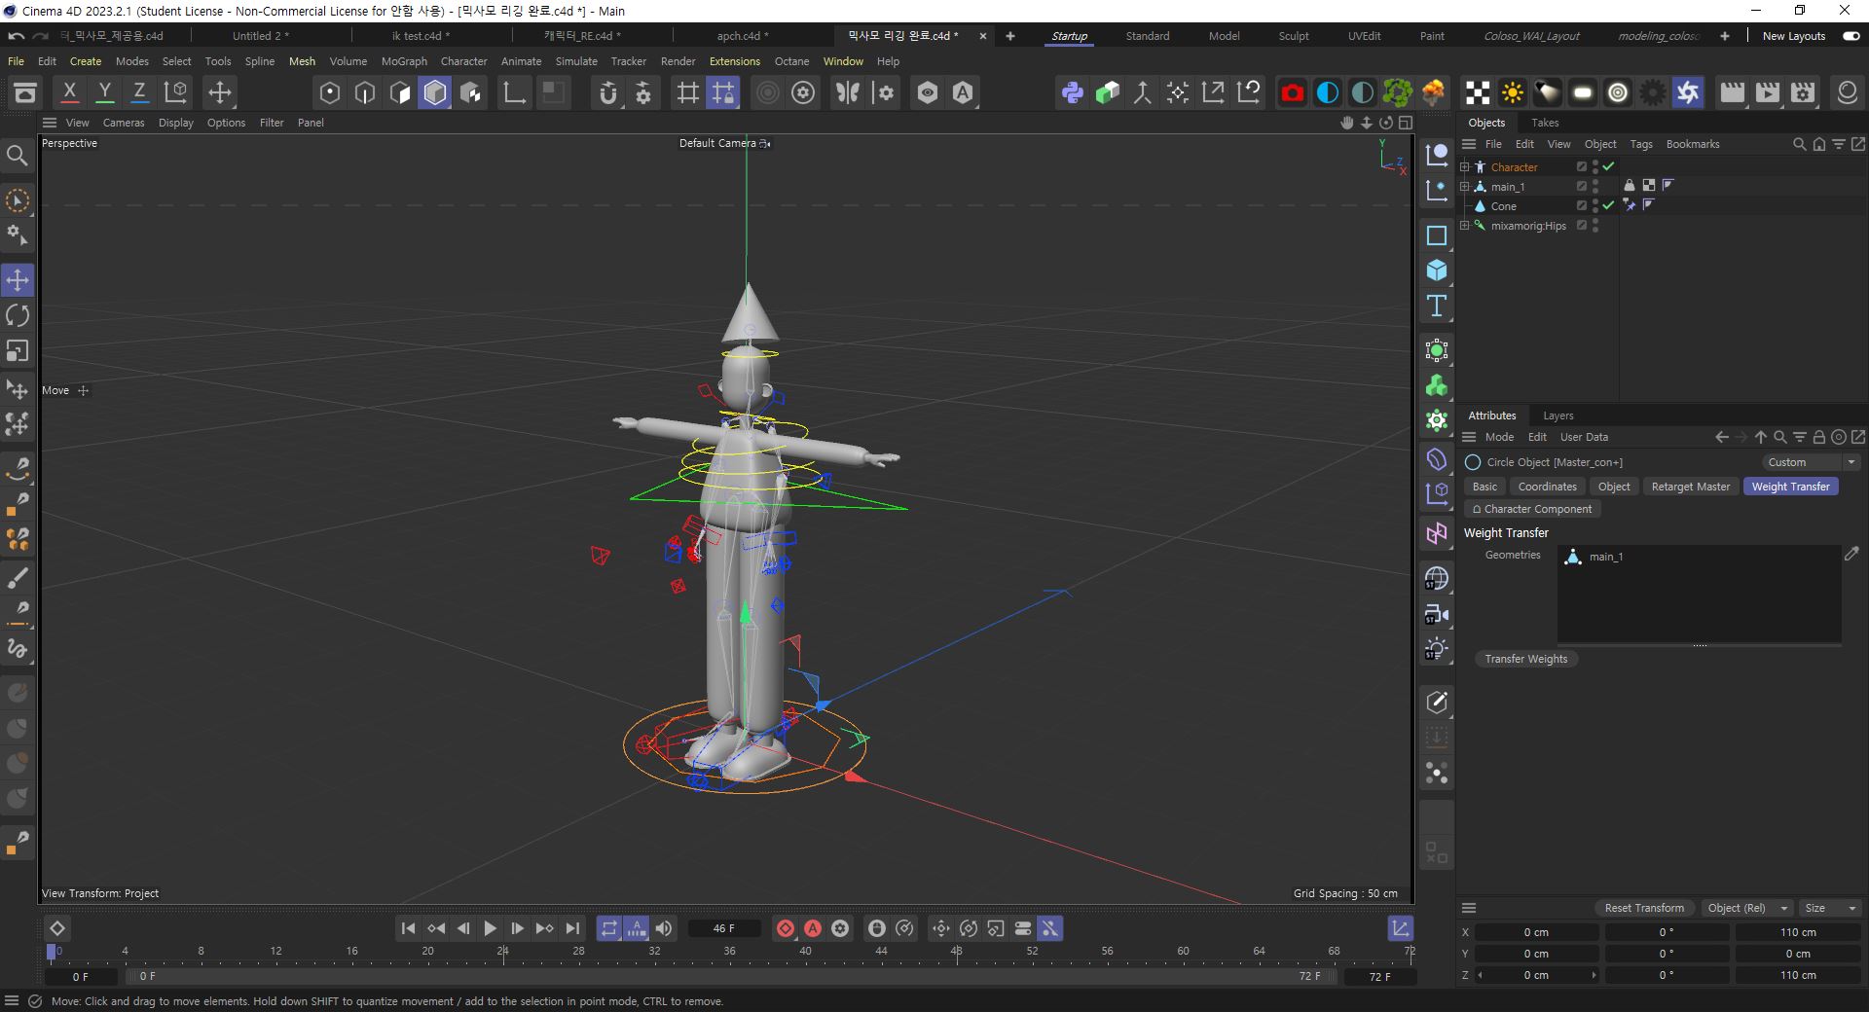Select the Basic attribute button
Screen dimensions: 1869x1012
1484,487
